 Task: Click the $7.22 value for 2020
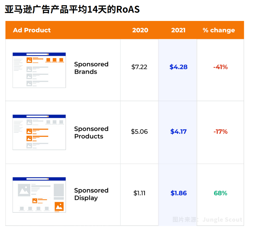tap(139, 67)
